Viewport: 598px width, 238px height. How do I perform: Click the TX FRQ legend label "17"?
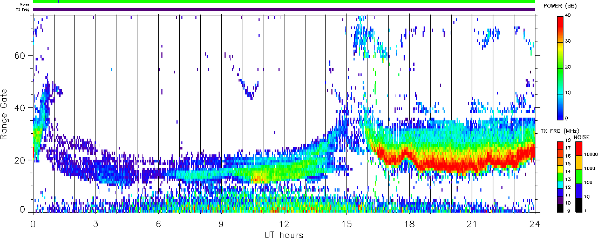tap(568, 148)
